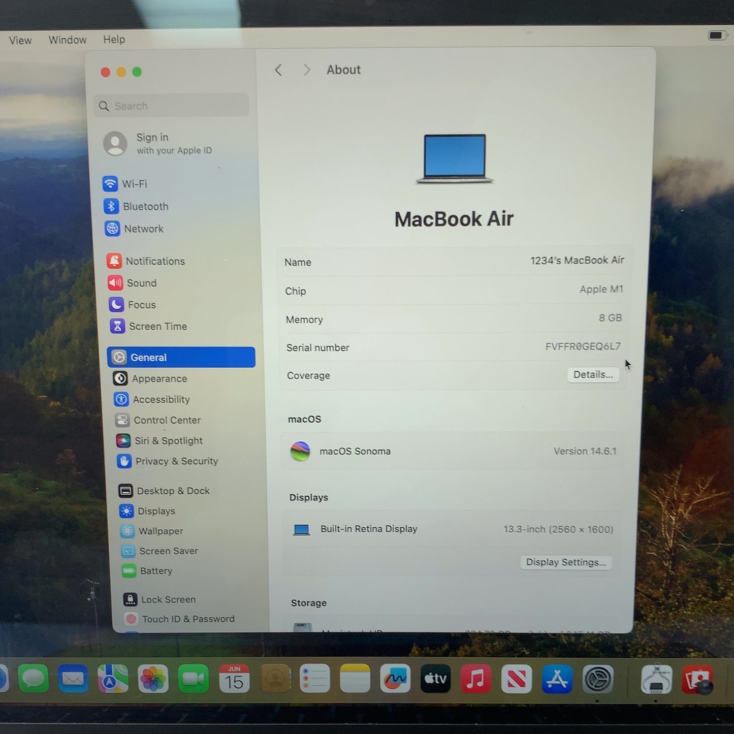Select Wallpaper in the sidebar
This screenshot has width=734, height=734.
[152, 531]
